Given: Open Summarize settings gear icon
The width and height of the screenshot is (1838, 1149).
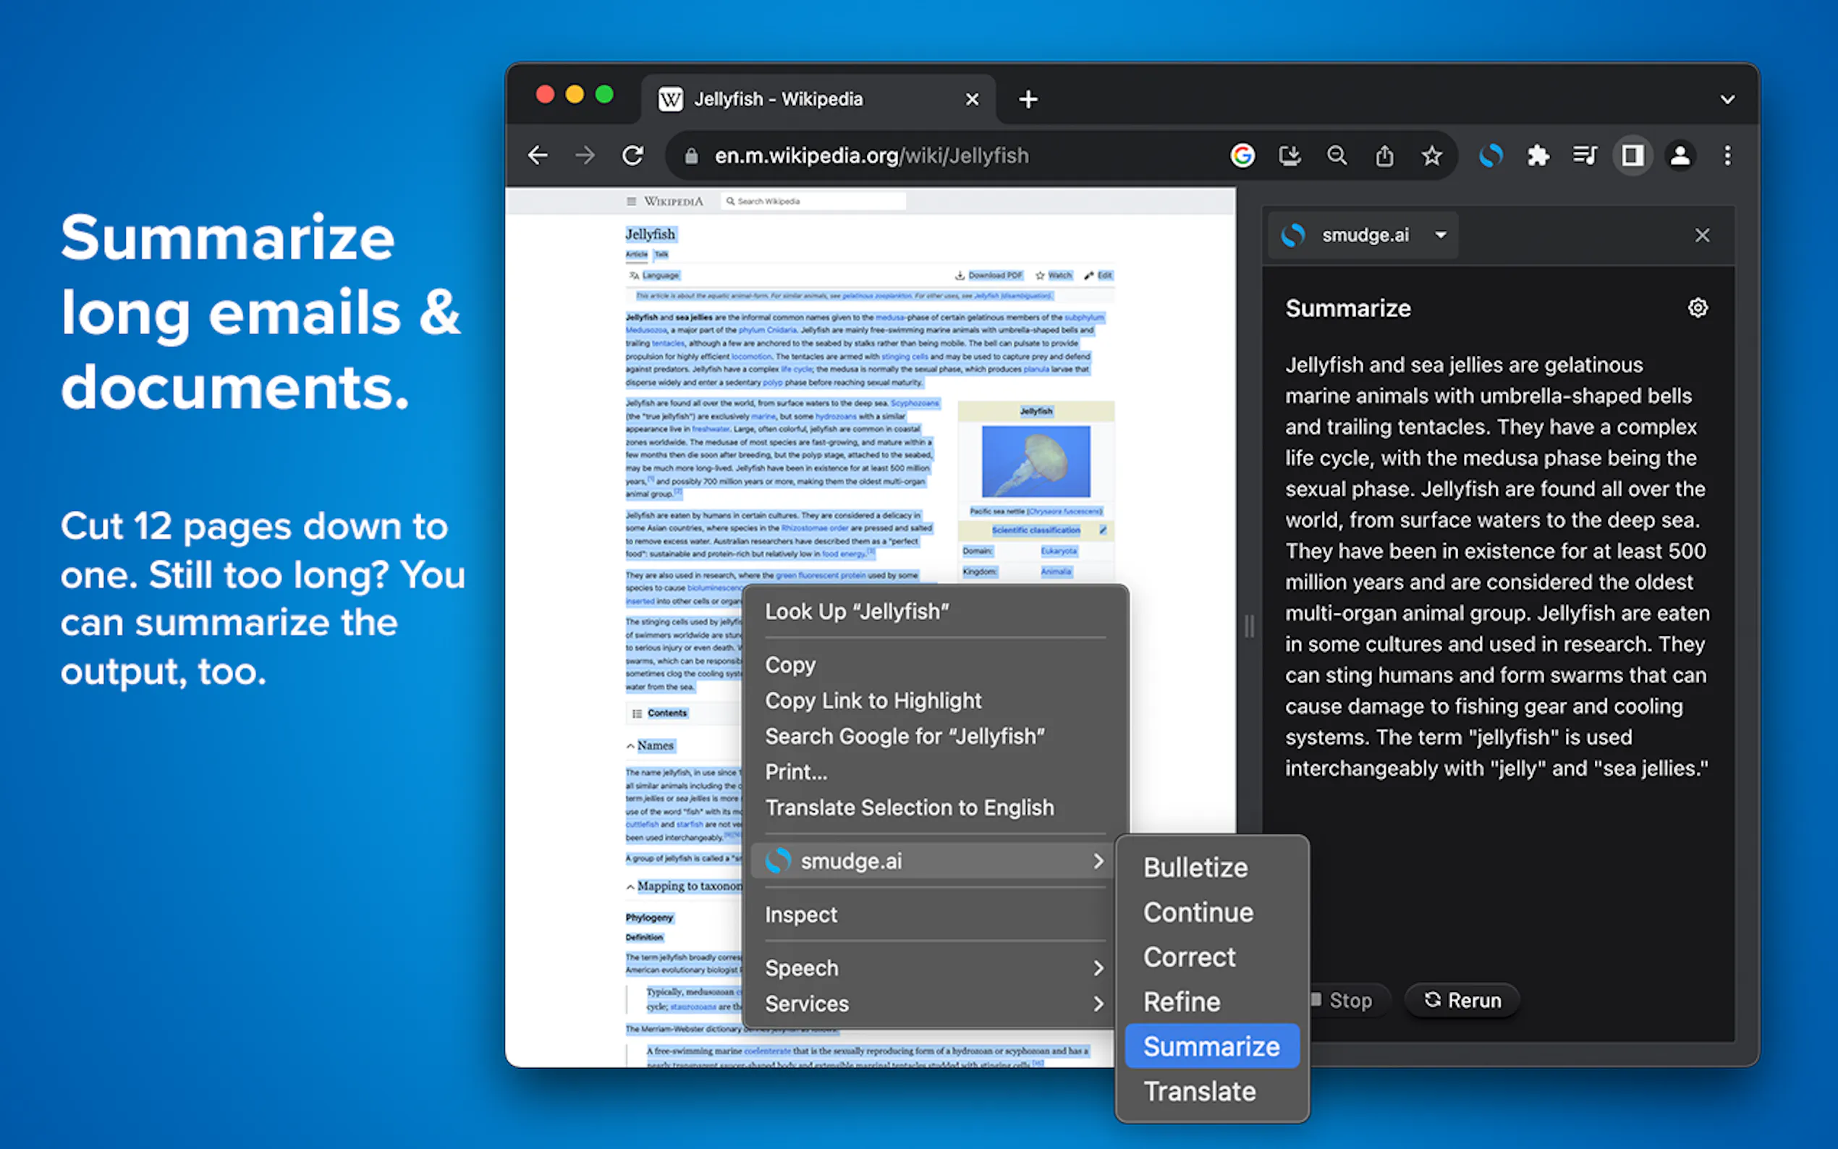Looking at the screenshot, I should pyautogui.click(x=1698, y=308).
